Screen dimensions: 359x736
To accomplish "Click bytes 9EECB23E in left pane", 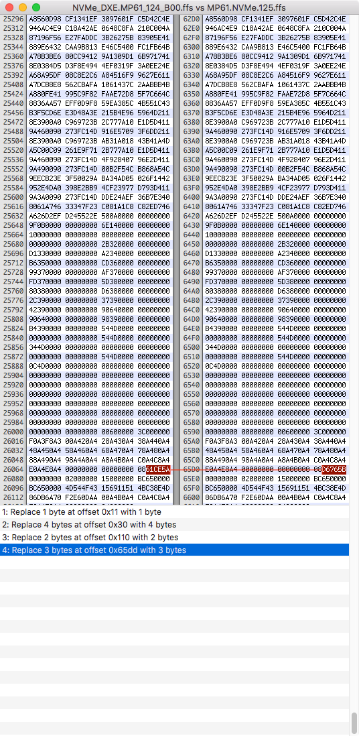I will (45, 178).
